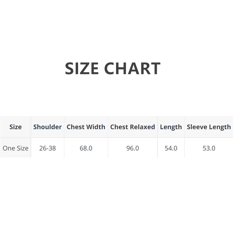234x234 pixels.
Task: Click the 53.0 sleeve length value
Action: (209, 148)
